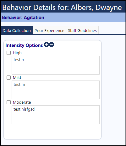Image resolution: width=126 pixels, height=146 pixels.
Task: Add a new intensity option with plus icon
Action: 47,44
